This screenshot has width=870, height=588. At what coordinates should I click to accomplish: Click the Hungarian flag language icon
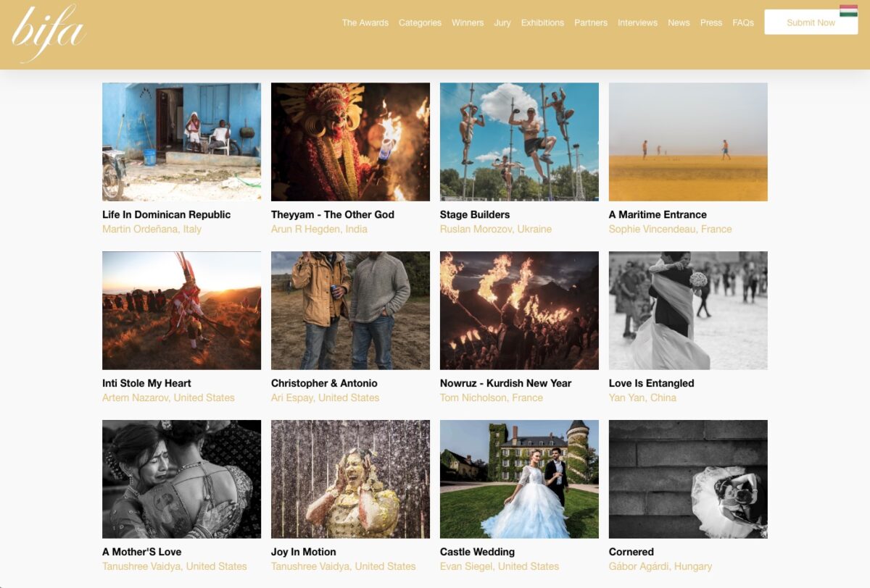848,10
